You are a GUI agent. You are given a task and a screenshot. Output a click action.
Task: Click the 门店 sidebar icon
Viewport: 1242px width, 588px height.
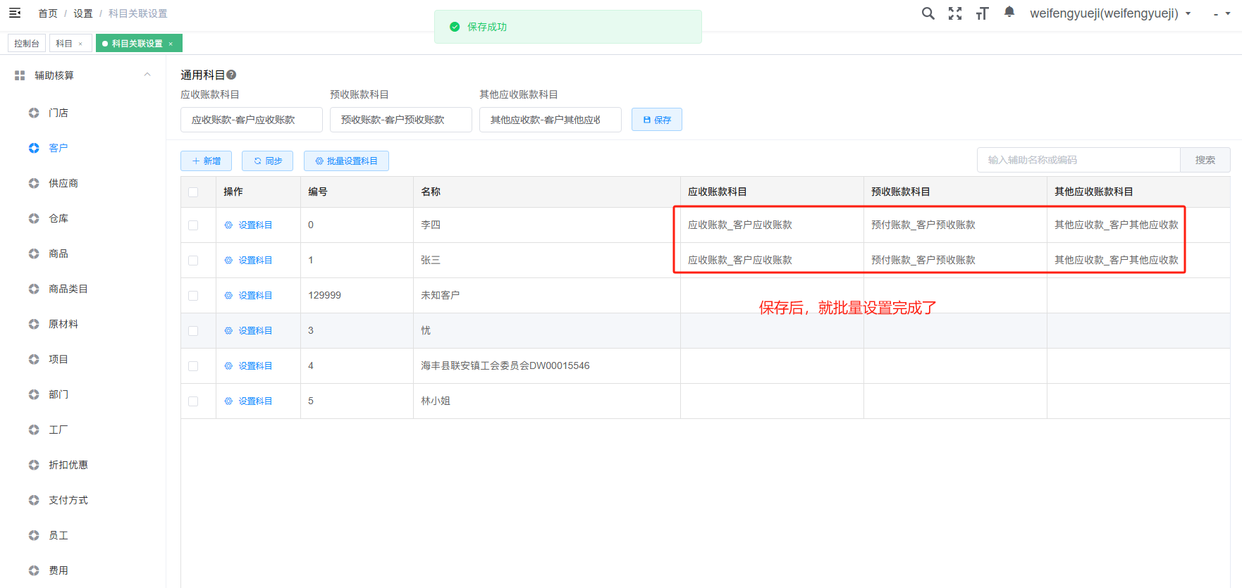34,113
